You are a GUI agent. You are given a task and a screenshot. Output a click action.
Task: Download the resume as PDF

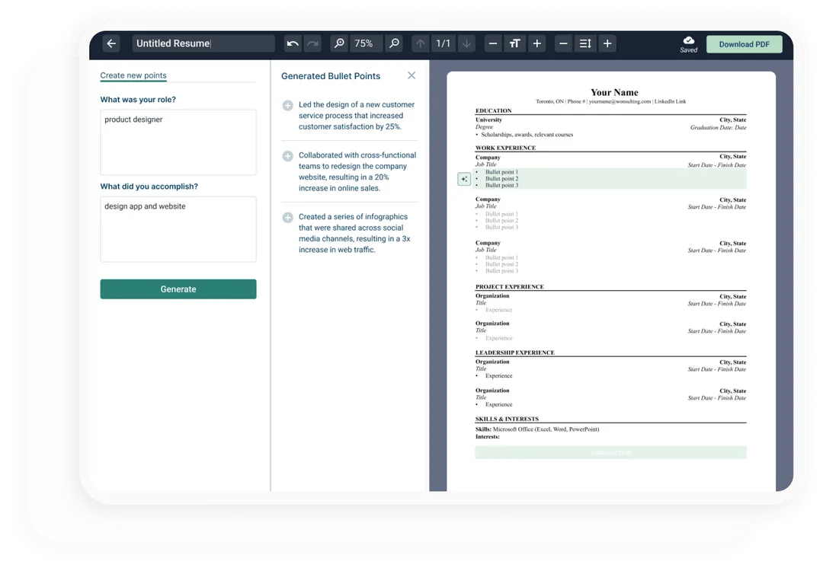coord(745,44)
